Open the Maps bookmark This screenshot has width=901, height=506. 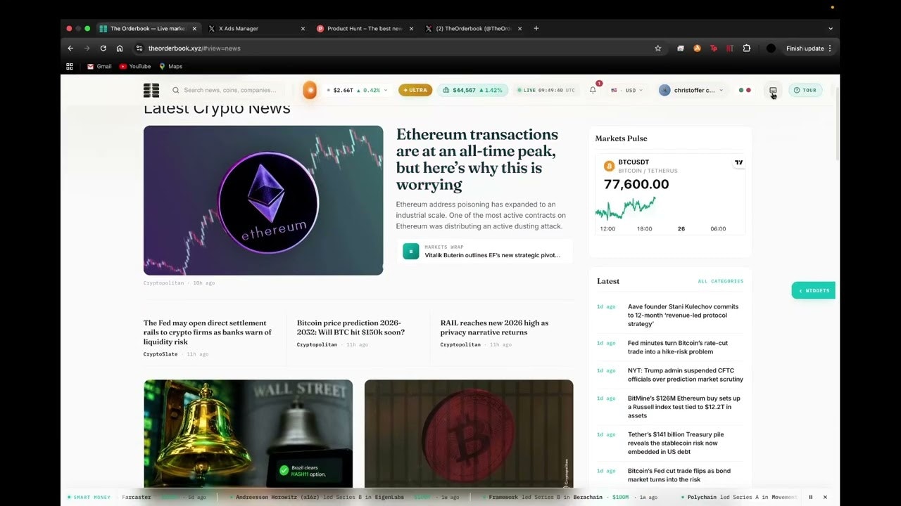click(x=170, y=66)
